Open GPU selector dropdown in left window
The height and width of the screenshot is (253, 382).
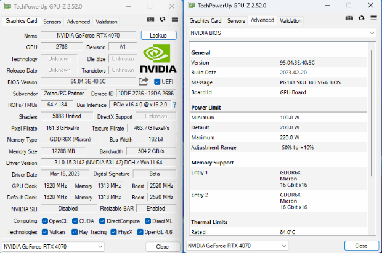53,247
